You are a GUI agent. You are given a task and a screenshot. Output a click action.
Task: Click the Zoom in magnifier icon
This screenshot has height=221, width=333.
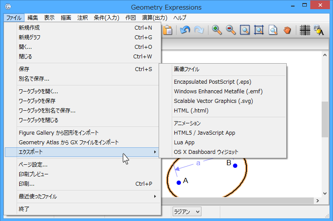(x=217, y=30)
